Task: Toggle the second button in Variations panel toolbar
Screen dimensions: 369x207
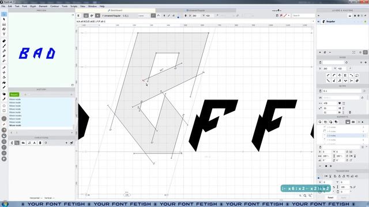Action: point(17,143)
